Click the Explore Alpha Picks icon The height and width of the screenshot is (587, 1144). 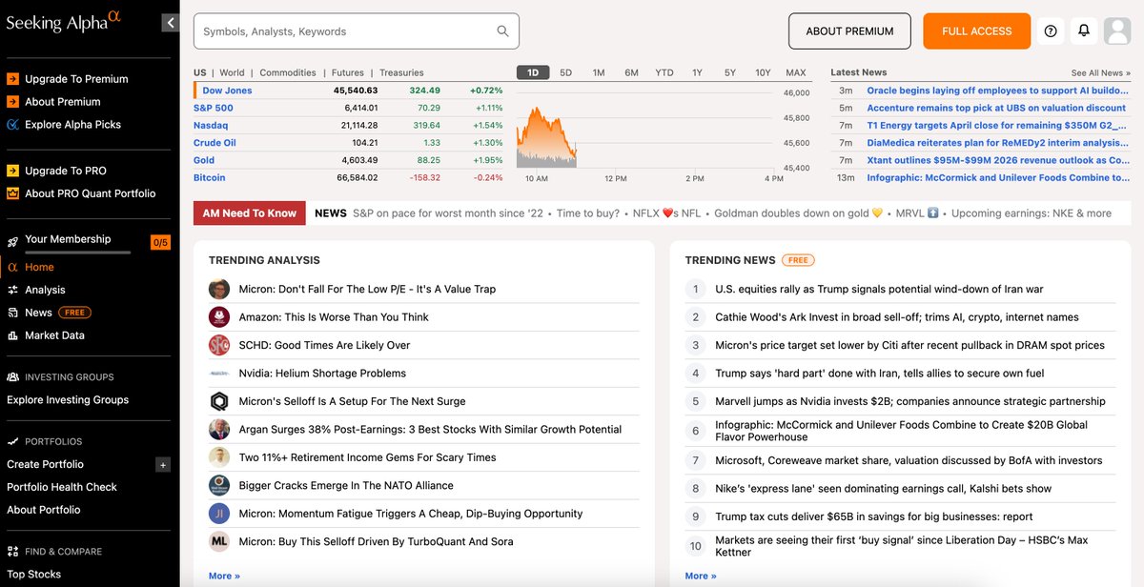tap(13, 125)
